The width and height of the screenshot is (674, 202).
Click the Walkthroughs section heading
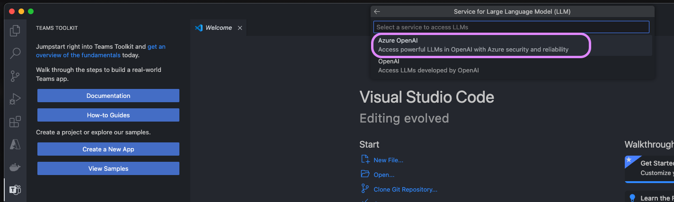pos(649,144)
